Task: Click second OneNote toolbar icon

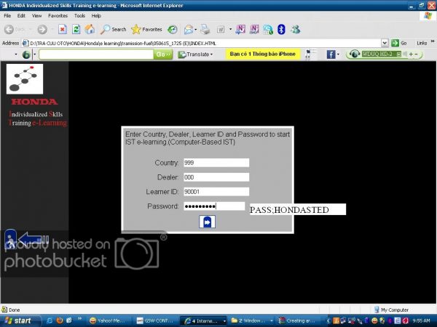Action: click(x=254, y=29)
